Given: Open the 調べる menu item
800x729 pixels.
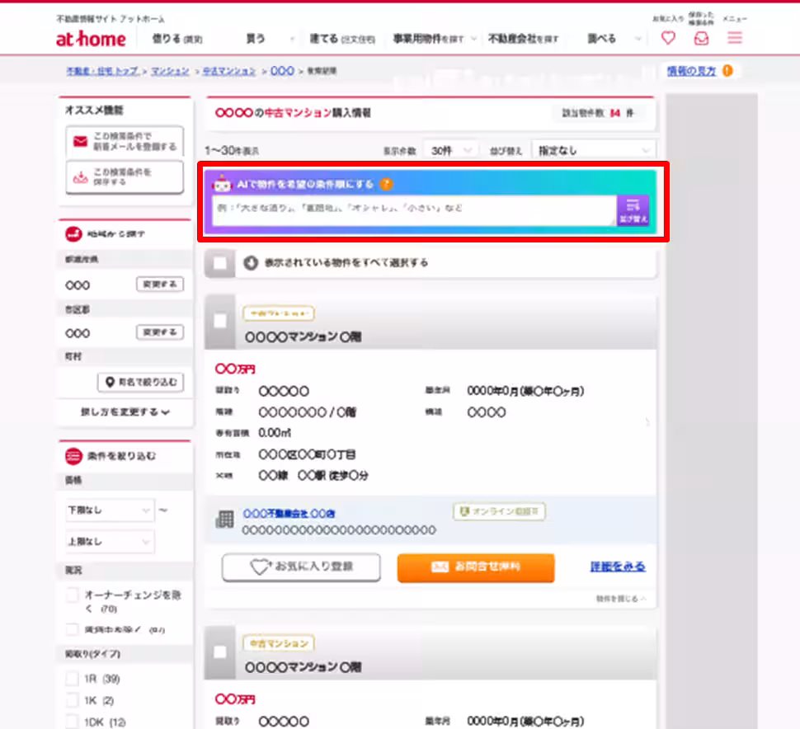Looking at the screenshot, I should click(601, 39).
